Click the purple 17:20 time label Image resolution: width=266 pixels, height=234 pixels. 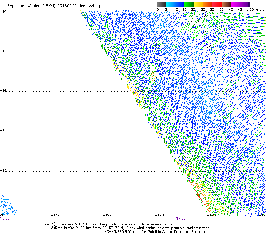[x=181, y=219]
